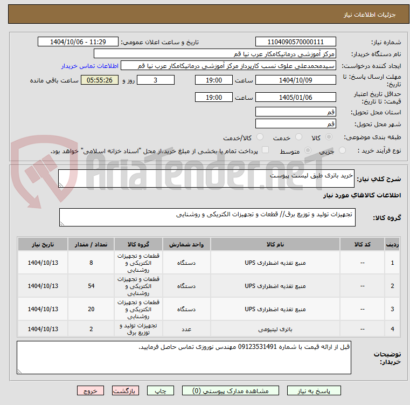Click quantity 8 in row 1
The image size is (410, 405).
(91, 263)
